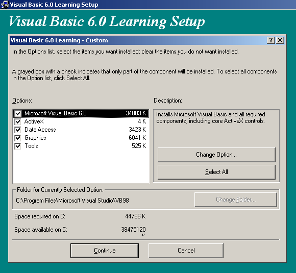Cancel the Visual Basic setup

186,251
